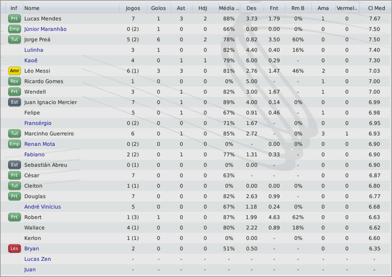
Task: Click the Est badge beside Juan Ignacio Mercier
Action: [x=14, y=102]
